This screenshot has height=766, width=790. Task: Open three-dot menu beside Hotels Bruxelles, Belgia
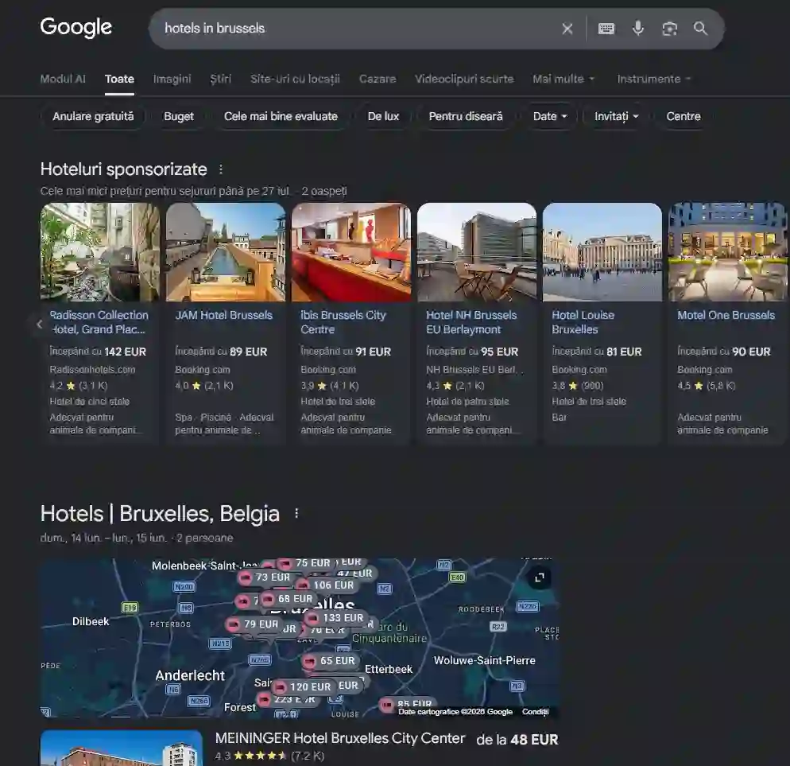[x=296, y=513]
